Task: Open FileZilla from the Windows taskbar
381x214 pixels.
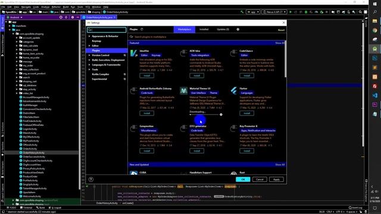Action: coord(375,86)
